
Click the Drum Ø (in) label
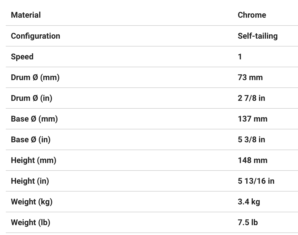pyautogui.click(x=32, y=98)
